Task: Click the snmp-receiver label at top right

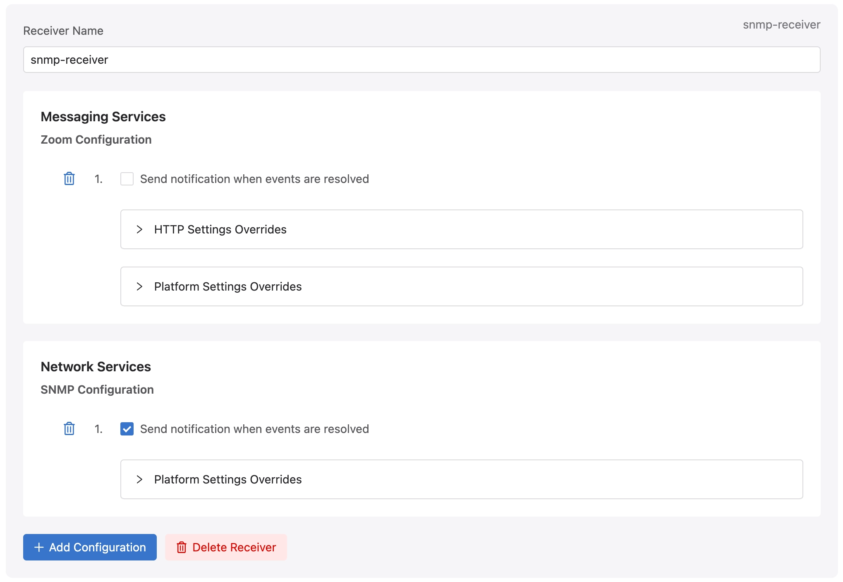Action: (781, 25)
